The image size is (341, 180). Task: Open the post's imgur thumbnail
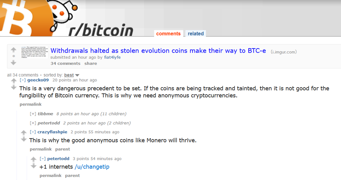pyautogui.click(x=34, y=52)
